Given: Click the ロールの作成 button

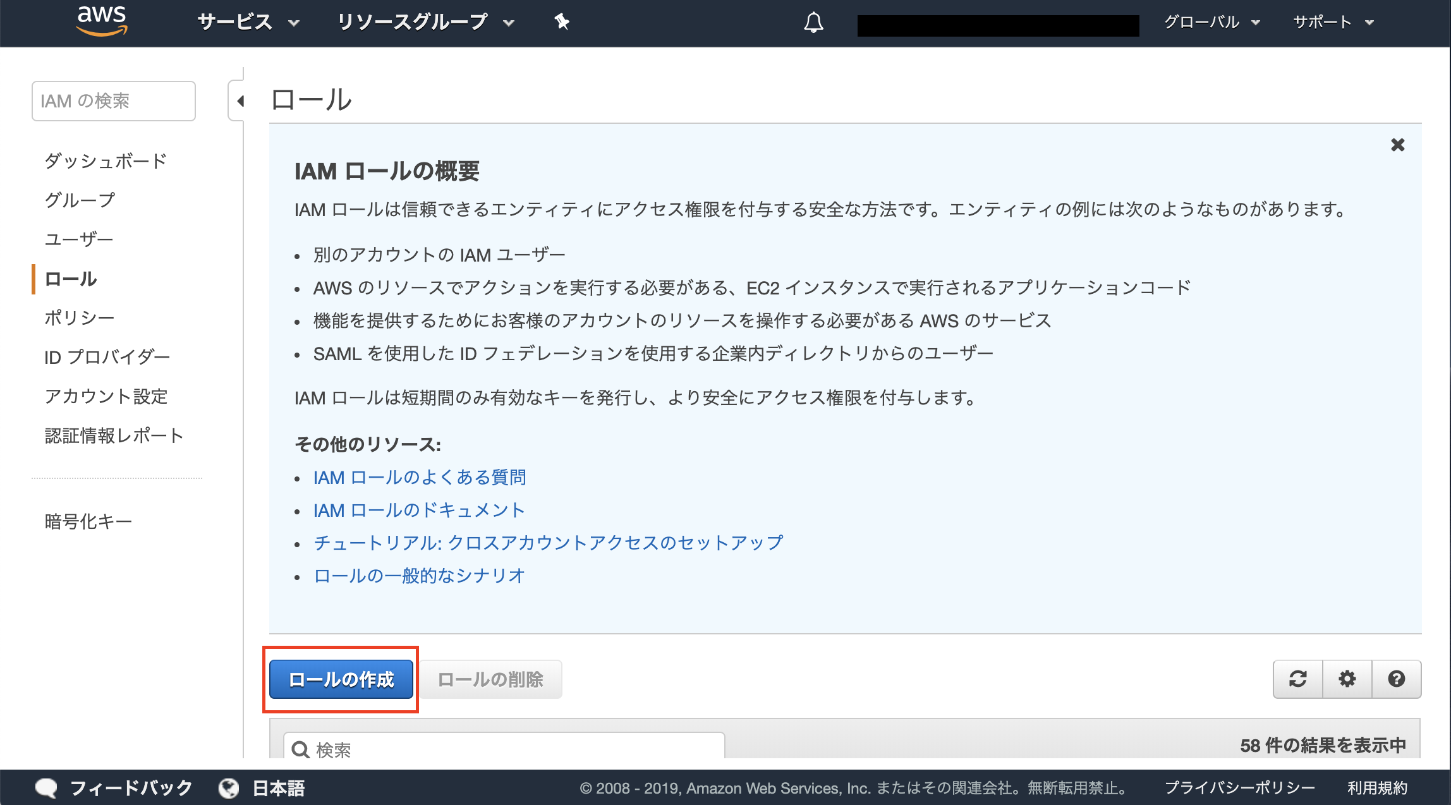Looking at the screenshot, I should coord(341,679).
